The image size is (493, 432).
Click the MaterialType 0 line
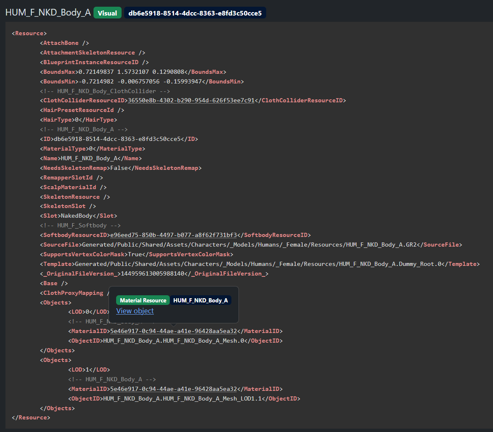pyautogui.click(x=92, y=148)
